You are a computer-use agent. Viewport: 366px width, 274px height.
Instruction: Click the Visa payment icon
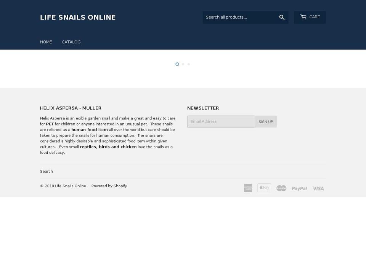click(x=318, y=188)
